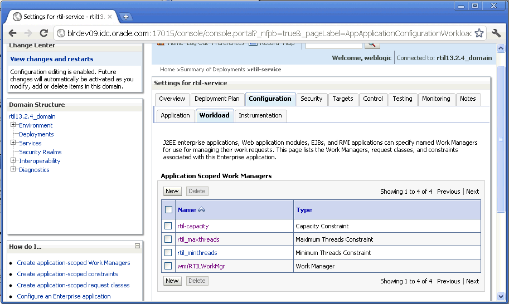509x304 pixels.
Task: Click the Home breadcrumb link
Action: (167, 70)
